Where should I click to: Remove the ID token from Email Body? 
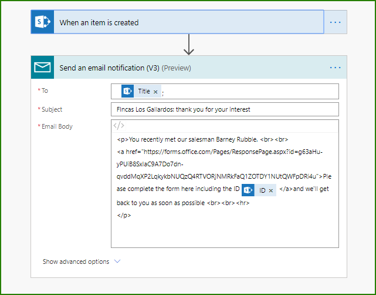click(x=271, y=191)
